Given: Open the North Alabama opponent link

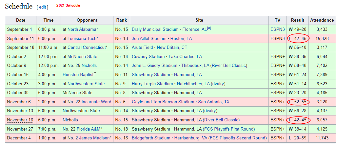Looking at the screenshot, I should (82, 30).
